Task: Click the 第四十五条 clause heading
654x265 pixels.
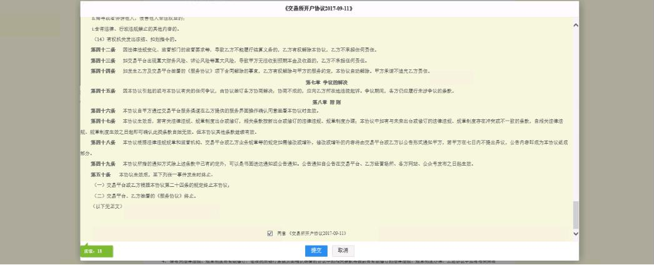Action: click(103, 91)
